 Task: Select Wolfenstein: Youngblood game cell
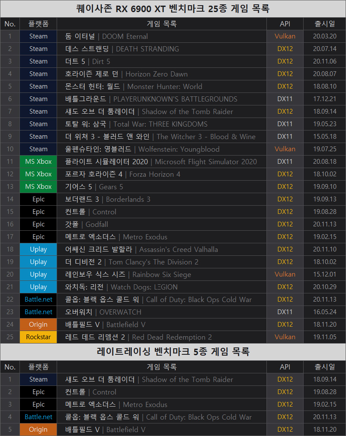162,149
